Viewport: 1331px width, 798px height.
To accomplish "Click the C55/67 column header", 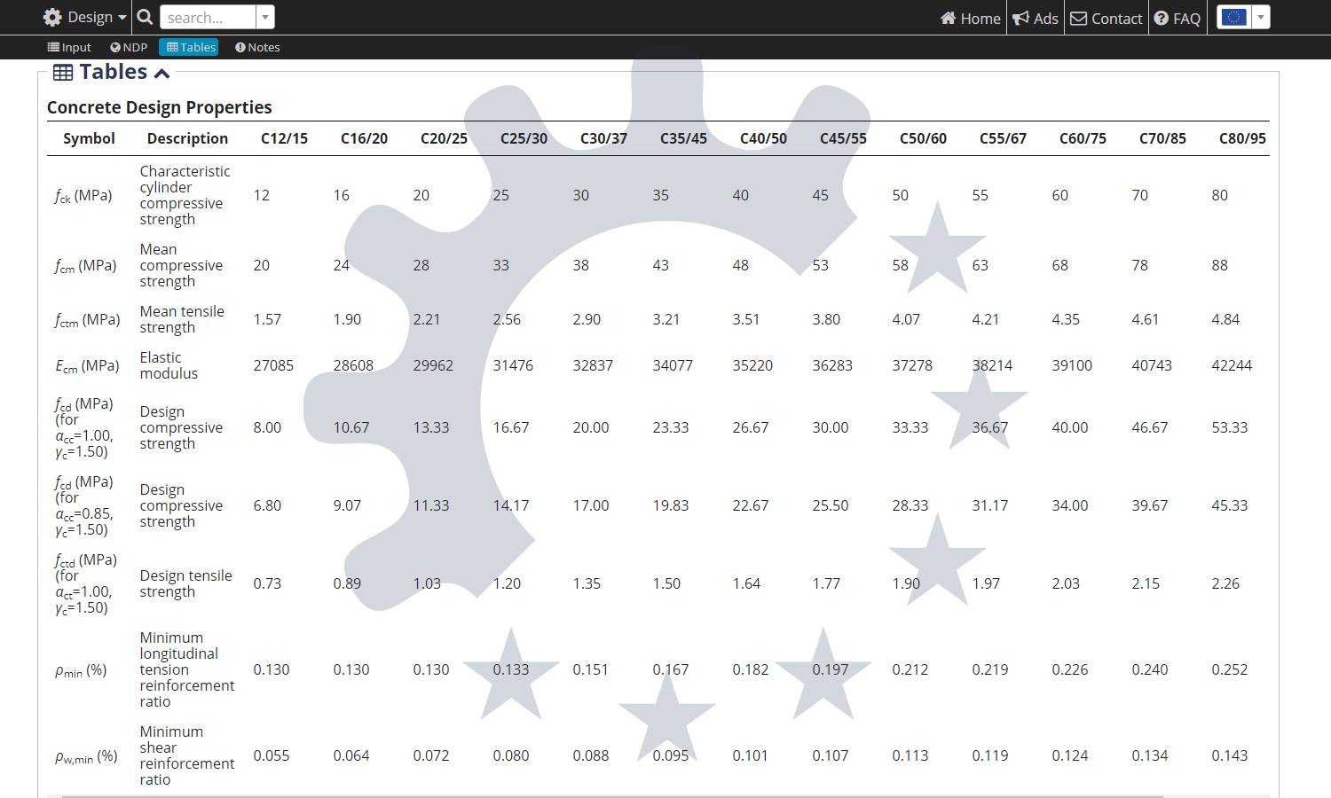I will pyautogui.click(x=1003, y=138).
